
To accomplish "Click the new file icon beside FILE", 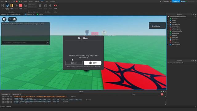I will click(x=6, y=1).
